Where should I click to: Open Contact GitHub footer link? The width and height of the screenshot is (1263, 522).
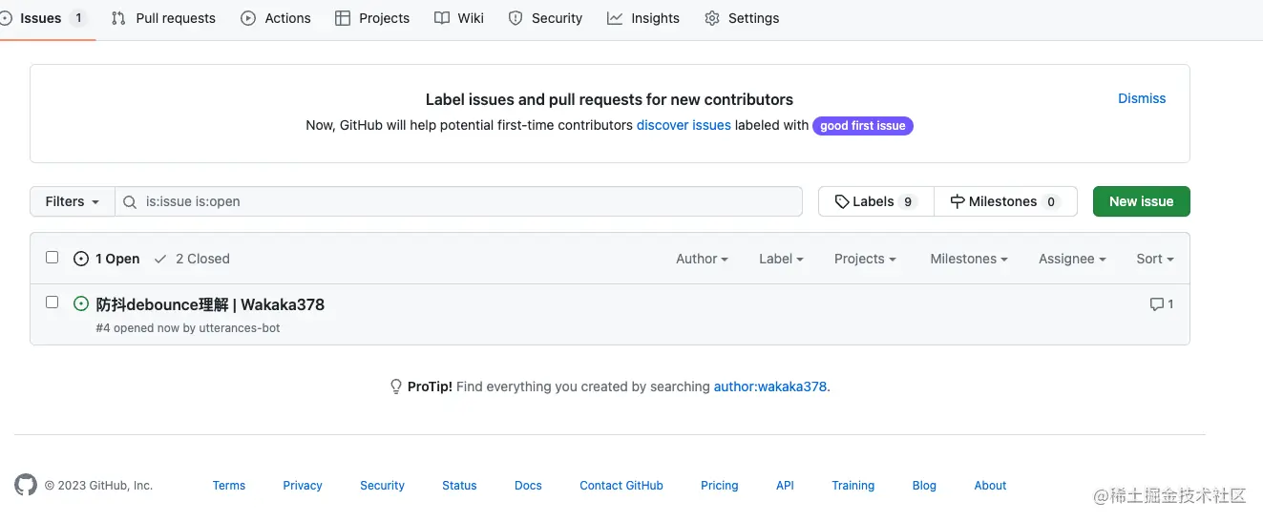tap(621, 486)
